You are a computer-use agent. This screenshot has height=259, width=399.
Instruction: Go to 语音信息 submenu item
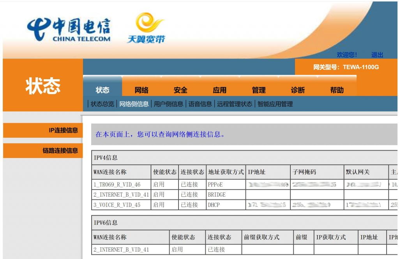(x=200, y=104)
